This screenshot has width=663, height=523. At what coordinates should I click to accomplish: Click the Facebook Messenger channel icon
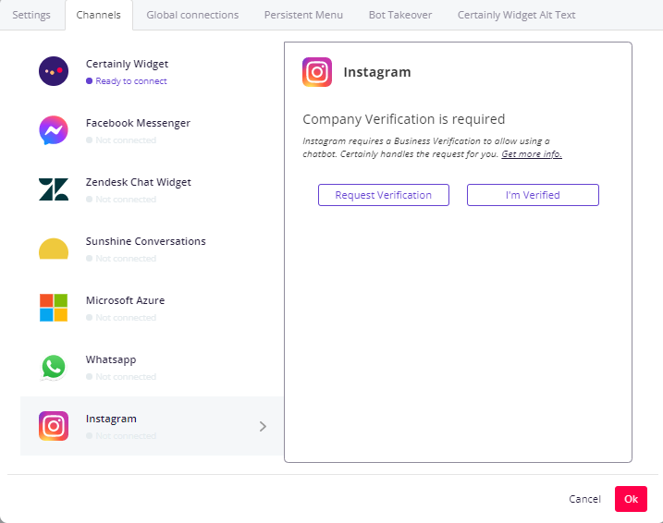54,130
